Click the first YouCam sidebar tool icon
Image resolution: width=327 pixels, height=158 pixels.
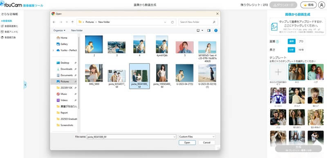[x=2, y=26]
